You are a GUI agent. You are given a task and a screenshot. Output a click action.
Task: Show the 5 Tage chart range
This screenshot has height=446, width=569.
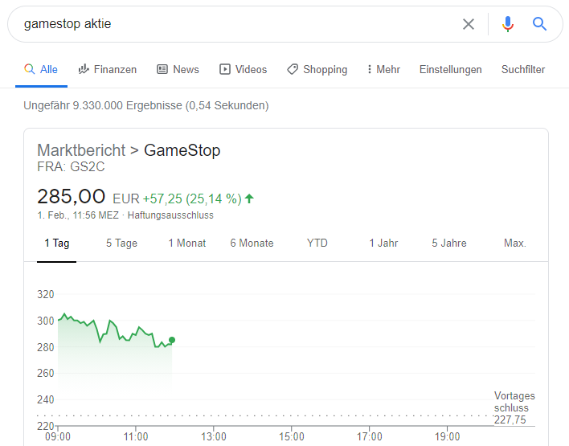[x=121, y=243]
